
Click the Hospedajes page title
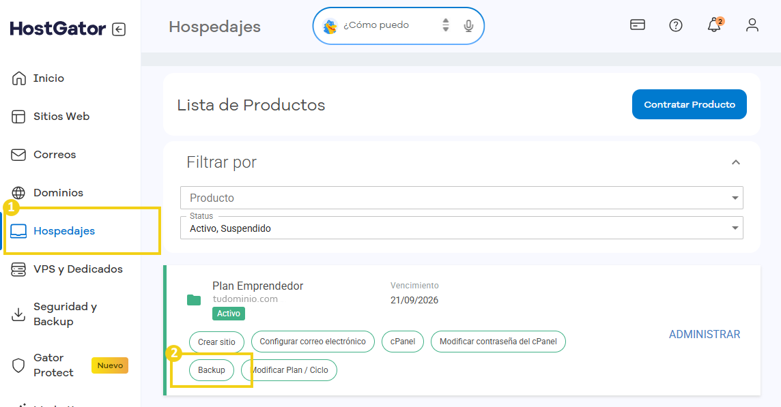pyautogui.click(x=214, y=27)
